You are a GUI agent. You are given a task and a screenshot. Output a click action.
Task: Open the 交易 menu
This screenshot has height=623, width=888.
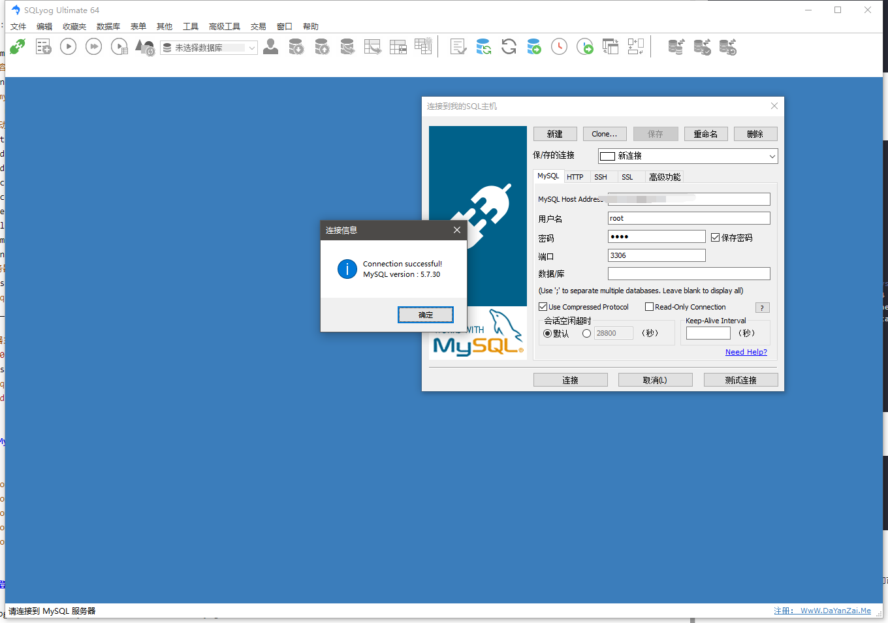click(259, 27)
